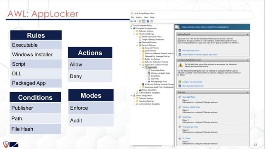The width and height of the screenshot is (265, 149).
Task: Click the Account Policies folder icon
Action: [x=143, y=48]
